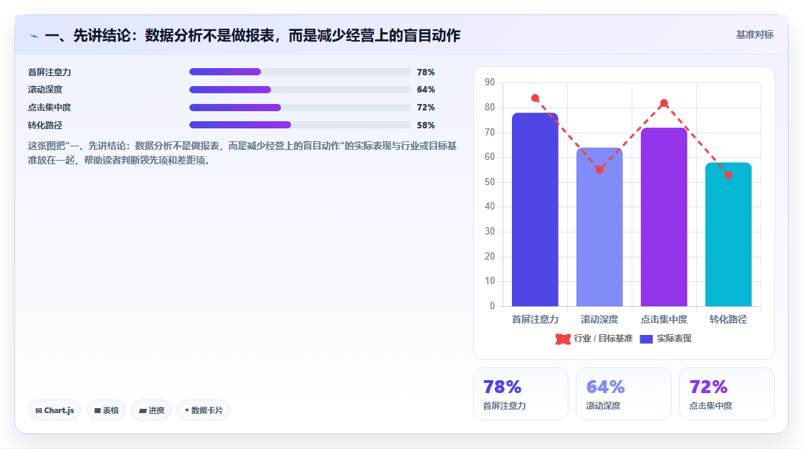Click the description paragraph starting 这张图把
Screen dimensions: 803x449
242,153
